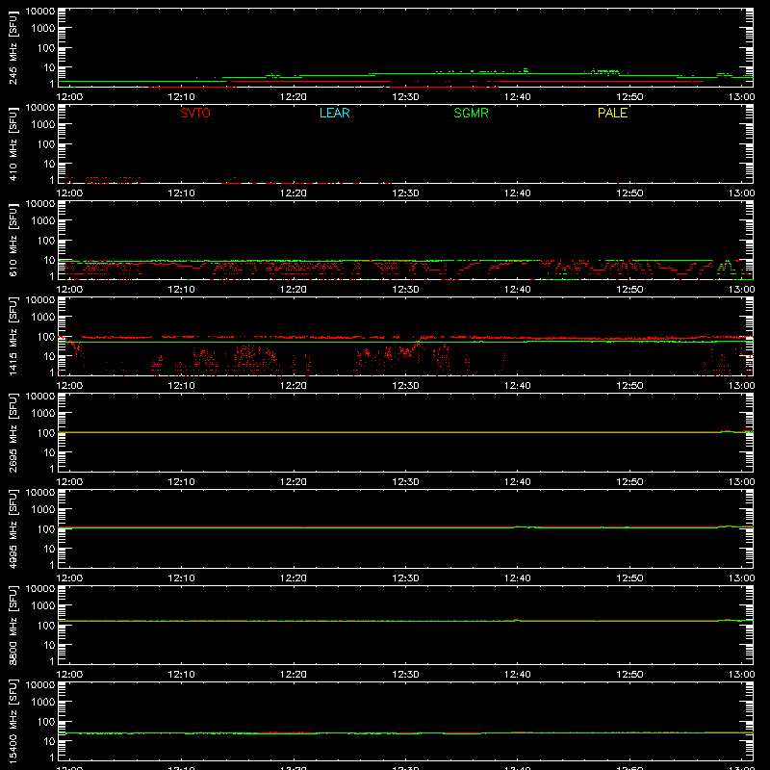
Task: Click 13:00 time label below 610 MHz plot
Action: click(741, 290)
